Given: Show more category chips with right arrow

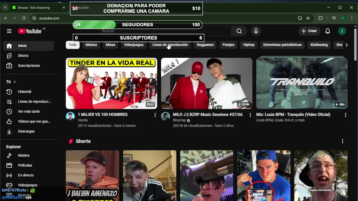Looking at the screenshot, I should point(346,45).
